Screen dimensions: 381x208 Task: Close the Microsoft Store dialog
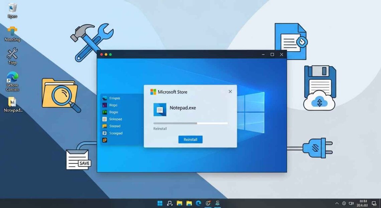click(x=230, y=92)
